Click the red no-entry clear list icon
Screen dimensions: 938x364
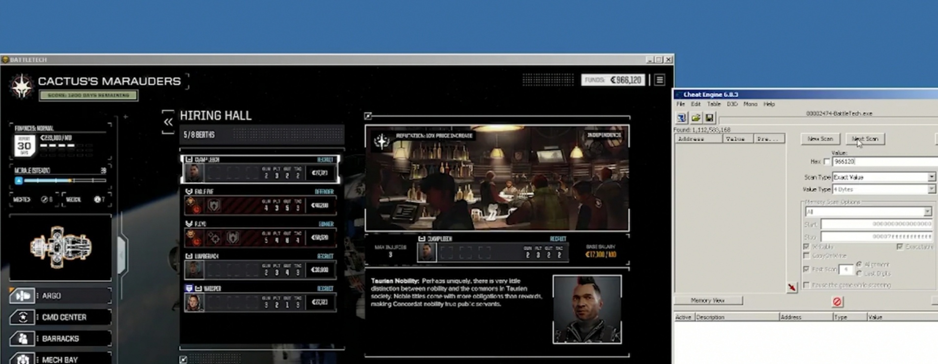click(837, 302)
